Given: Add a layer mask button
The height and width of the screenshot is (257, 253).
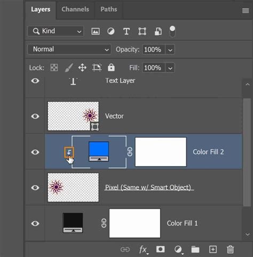Looking at the screenshot, I should click(x=160, y=249).
